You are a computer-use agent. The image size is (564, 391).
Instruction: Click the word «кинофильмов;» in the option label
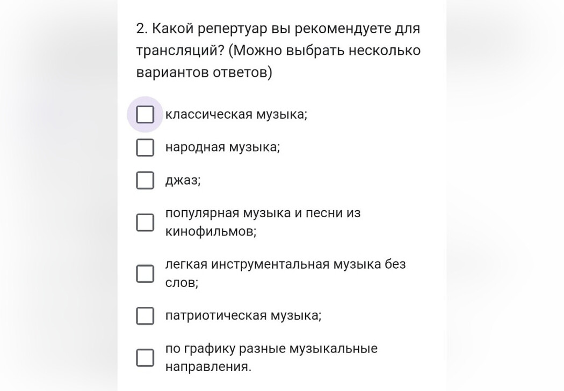coord(211,232)
